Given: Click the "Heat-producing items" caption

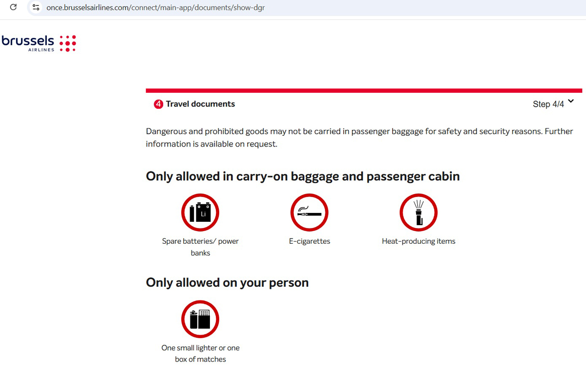Looking at the screenshot, I should (x=419, y=241).
